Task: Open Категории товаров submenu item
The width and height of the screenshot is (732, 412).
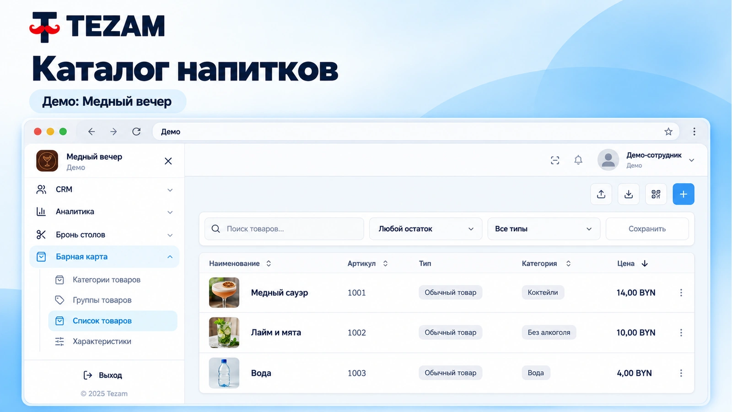Action: [x=113, y=280]
